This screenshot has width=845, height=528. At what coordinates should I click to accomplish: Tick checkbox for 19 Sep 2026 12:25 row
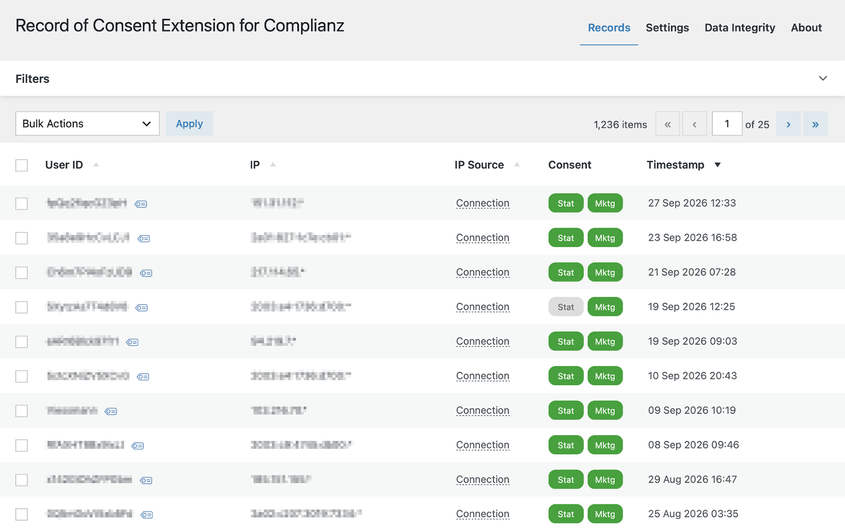22,307
